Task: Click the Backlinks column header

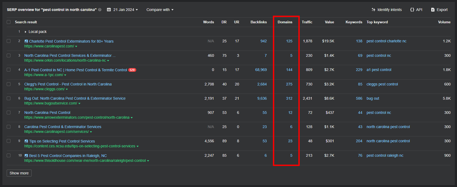Action: point(259,22)
